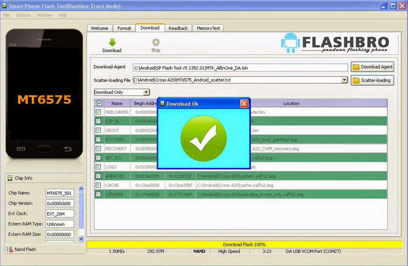Screen dimensions: 408x266
Task: Click the green checkmark in Download Ok dialog
Action: point(204,138)
